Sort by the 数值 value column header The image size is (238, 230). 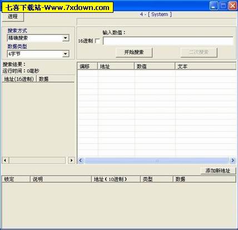pos(155,66)
